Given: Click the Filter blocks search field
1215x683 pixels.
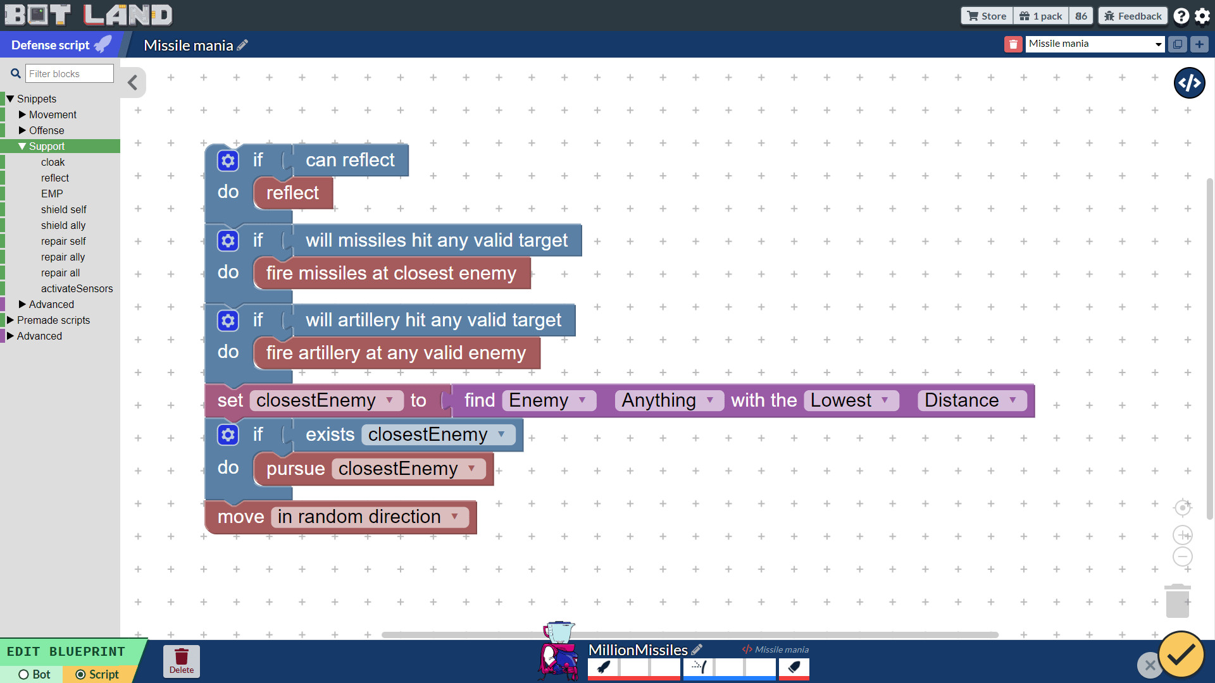Looking at the screenshot, I should [x=70, y=73].
